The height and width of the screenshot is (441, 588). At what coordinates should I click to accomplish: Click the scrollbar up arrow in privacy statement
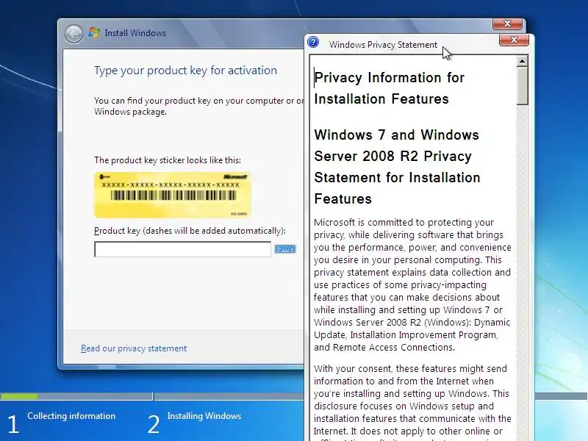(522, 61)
